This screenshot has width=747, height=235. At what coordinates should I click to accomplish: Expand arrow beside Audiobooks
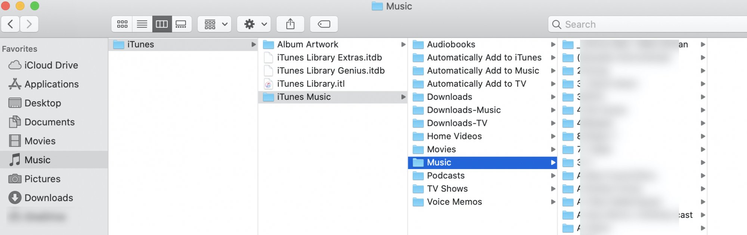(x=553, y=44)
